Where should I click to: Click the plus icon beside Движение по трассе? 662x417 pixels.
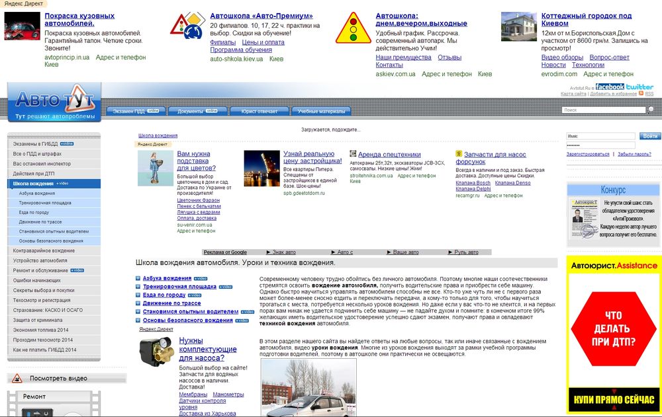138,303
